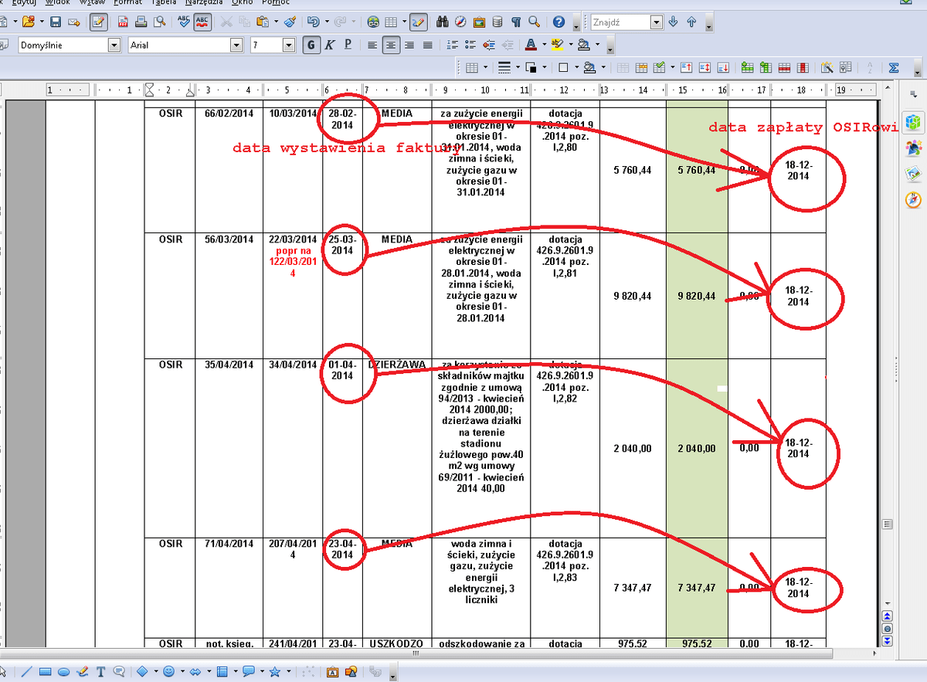Insert a table row
Screen dimensions: 927x682
click(746, 67)
